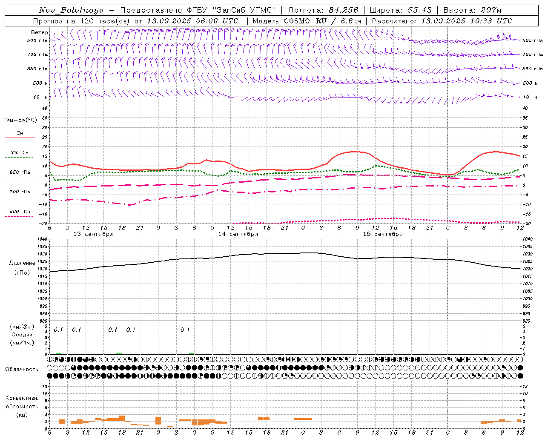Viewport: 545px width, 436px height.
Task: Click the 500 м wind level label at left
Action: (x=40, y=83)
